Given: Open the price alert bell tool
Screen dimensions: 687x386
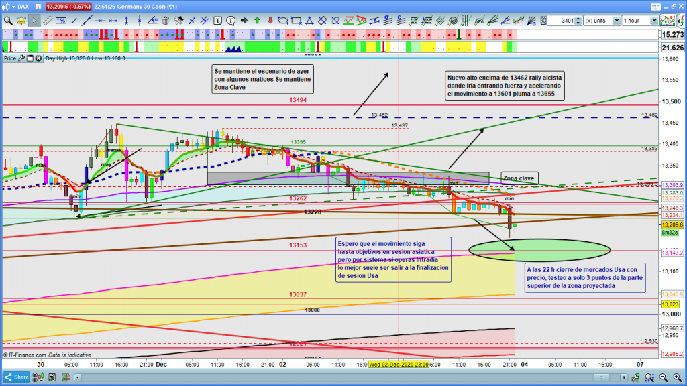Looking at the screenshot, I should 21,21.
